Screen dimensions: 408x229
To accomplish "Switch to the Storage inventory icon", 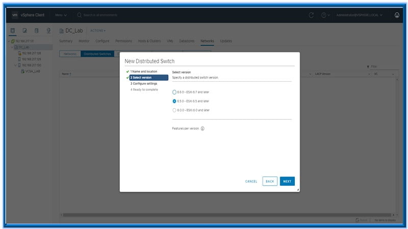I will tap(37, 31).
